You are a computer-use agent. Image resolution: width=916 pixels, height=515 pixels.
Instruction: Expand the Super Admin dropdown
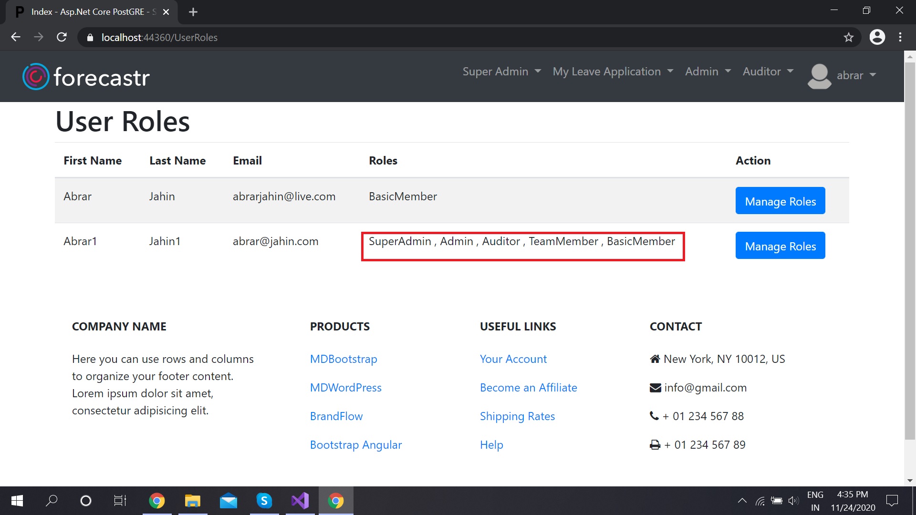point(501,72)
